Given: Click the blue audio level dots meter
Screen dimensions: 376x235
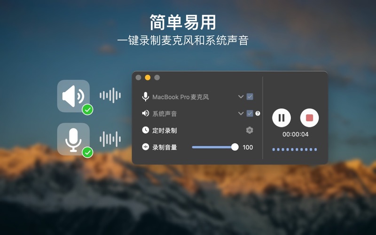Looking at the screenshot, I should point(295,149).
